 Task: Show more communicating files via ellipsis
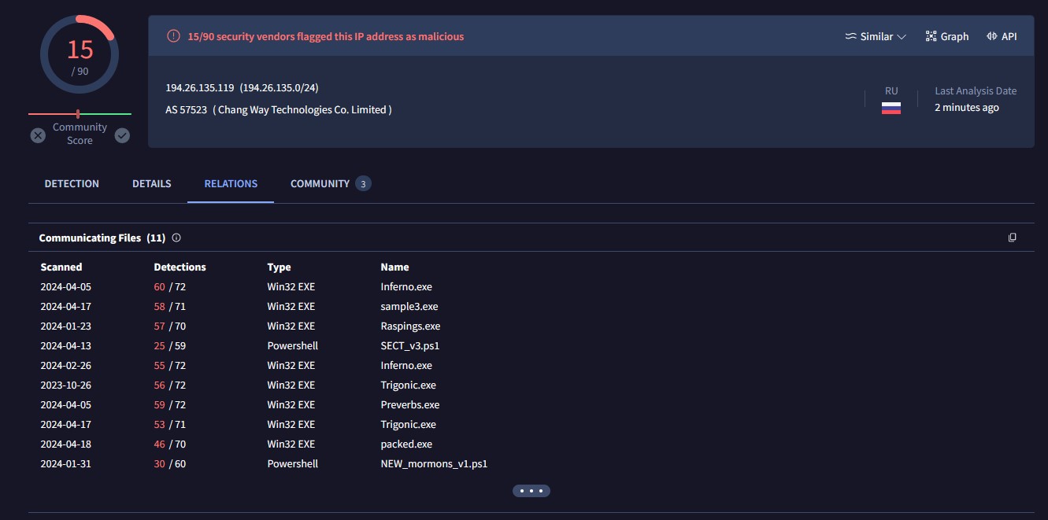(531, 490)
